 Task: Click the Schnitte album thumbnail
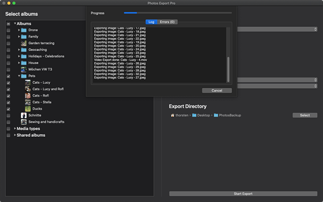(24, 115)
